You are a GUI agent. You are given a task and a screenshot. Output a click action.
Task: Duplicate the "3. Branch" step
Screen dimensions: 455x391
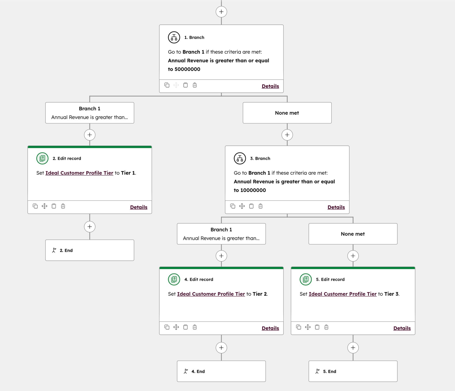click(233, 206)
